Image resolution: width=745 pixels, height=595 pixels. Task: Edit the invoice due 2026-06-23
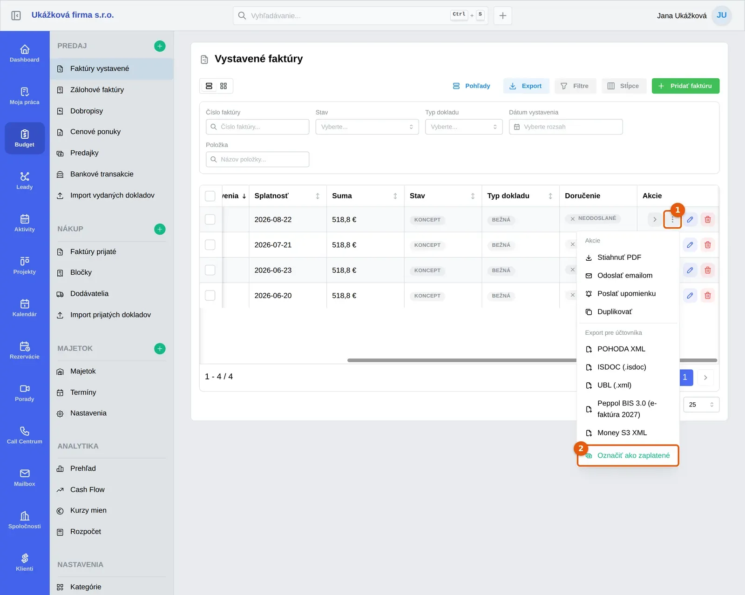(690, 270)
